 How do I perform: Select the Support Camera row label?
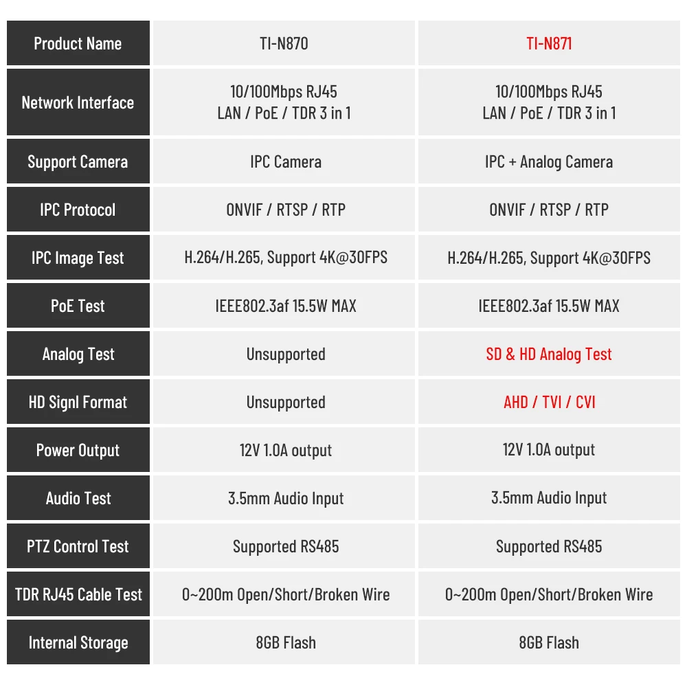click(78, 162)
